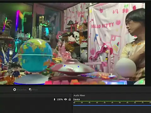Click the 100% battery level text
Image resolution: width=151 pixels, height=113 pixels.
(60, 100)
